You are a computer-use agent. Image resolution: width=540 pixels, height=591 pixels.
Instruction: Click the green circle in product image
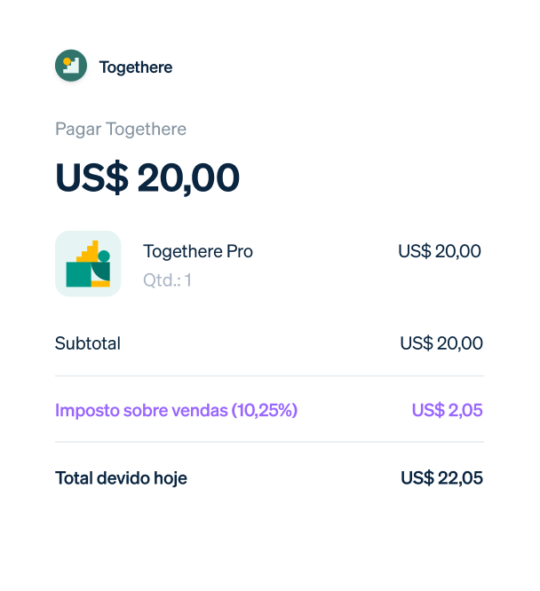104,256
